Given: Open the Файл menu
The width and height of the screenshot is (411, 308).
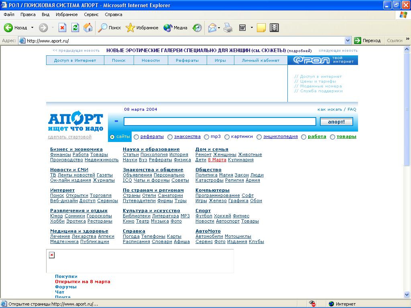Looking at the screenshot, I should pos(9,14).
